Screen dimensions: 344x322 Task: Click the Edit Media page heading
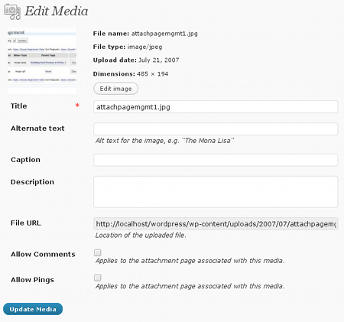(x=57, y=11)
